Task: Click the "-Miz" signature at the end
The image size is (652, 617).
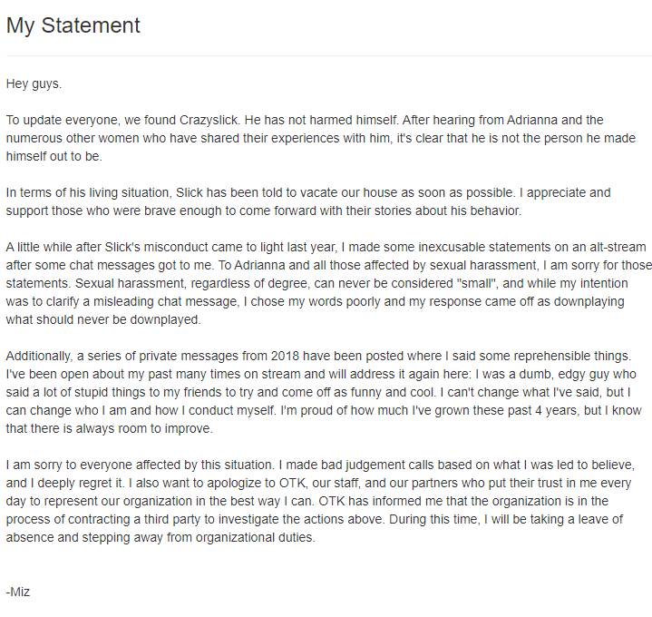Action: (x=18, y=592)
